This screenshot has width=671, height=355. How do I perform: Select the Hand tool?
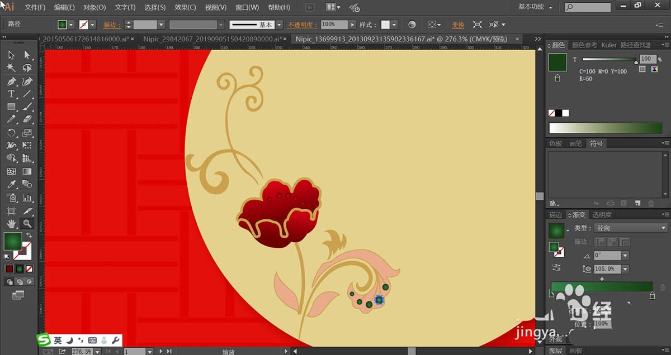(11, 224)
